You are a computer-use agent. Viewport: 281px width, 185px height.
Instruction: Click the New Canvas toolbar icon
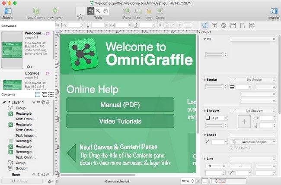[36, 11]
